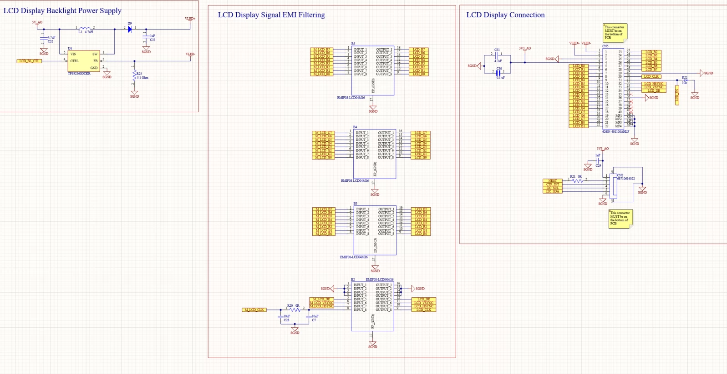Select the B5 EMI filter block
Viewport: 727px width, 374px height.
[373, 70]
